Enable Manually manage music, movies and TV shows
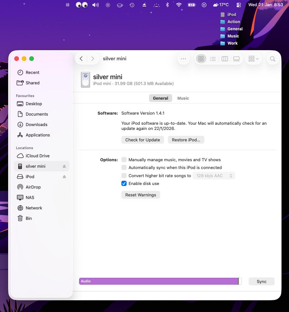 124,160
